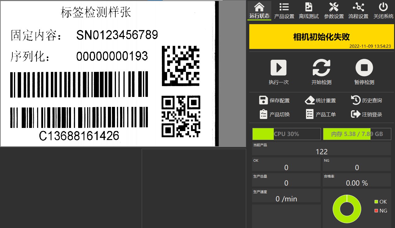Click the OK count field

286,164
